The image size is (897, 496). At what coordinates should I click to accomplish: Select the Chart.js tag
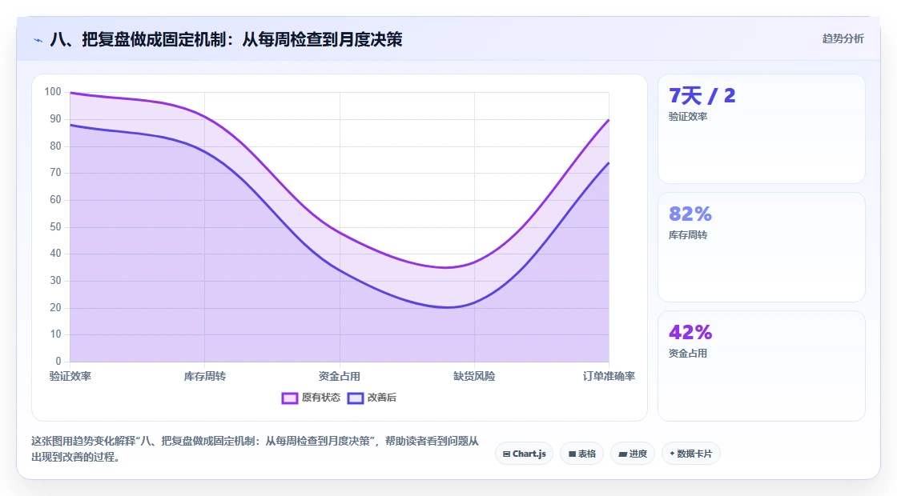tap(524, 454)
